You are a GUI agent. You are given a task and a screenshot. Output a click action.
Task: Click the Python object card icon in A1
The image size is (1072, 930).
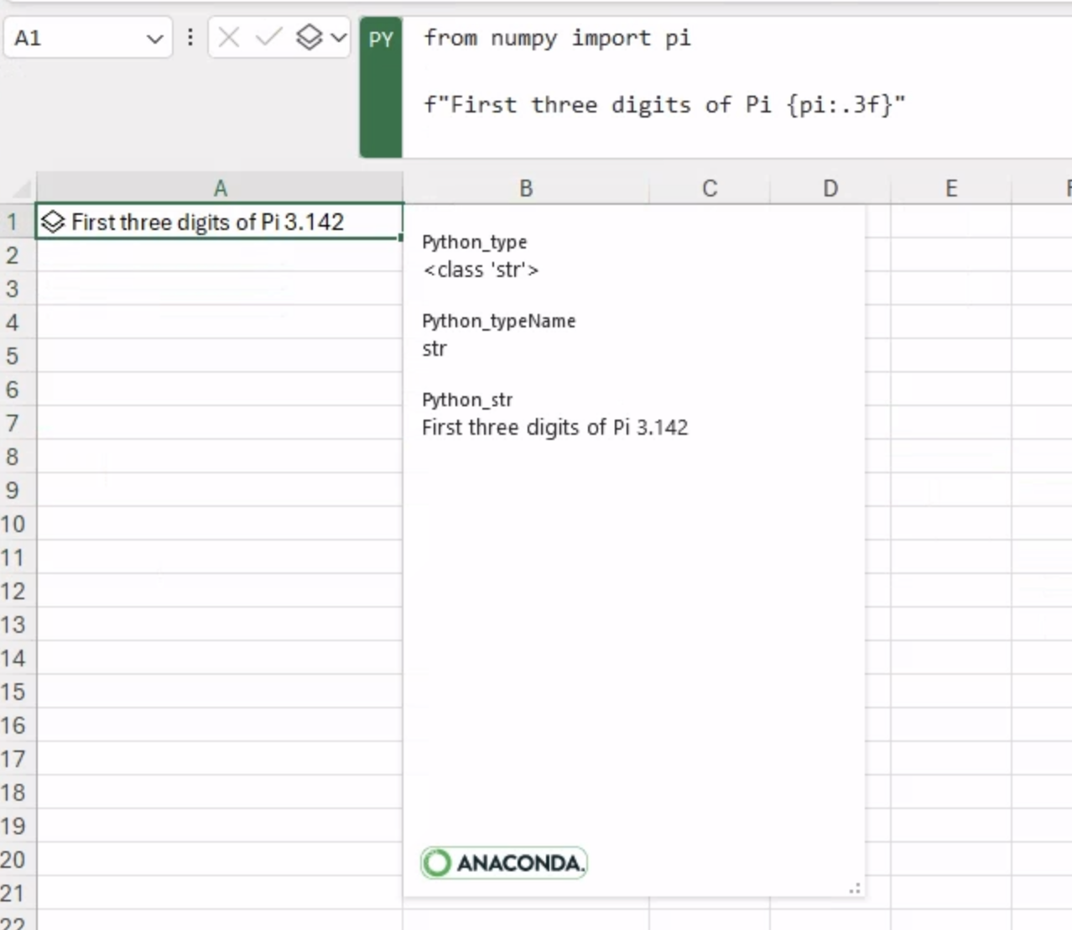pos(53,222)
